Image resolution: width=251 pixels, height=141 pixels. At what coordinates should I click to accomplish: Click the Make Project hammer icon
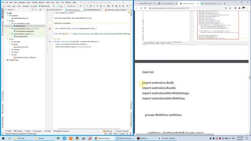54,6
